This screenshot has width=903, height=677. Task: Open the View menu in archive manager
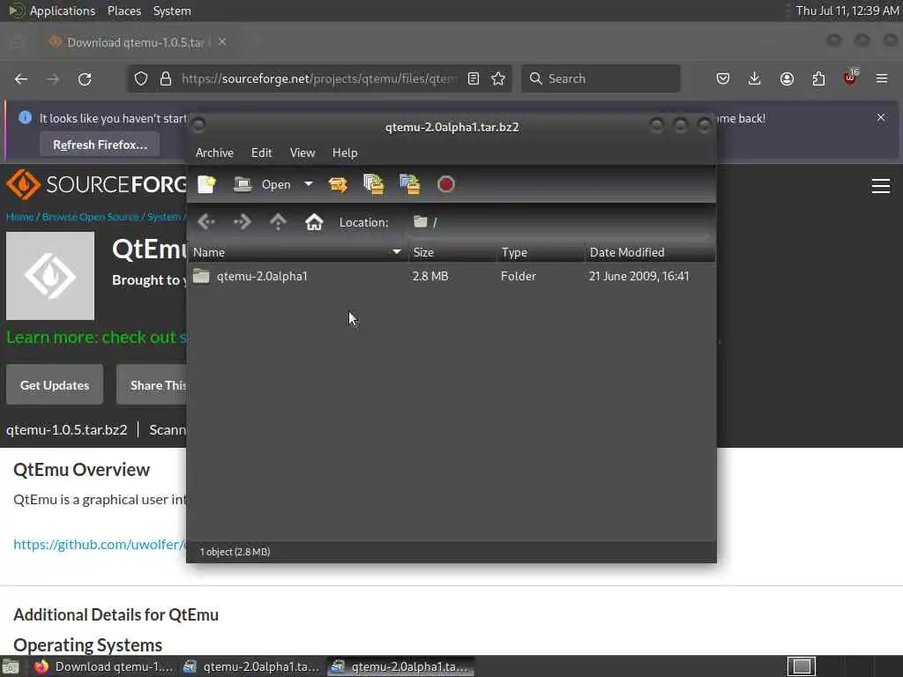(302, 153)
